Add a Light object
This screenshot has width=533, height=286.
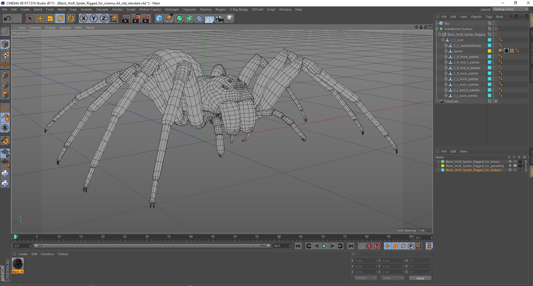(x=230, y=19)
